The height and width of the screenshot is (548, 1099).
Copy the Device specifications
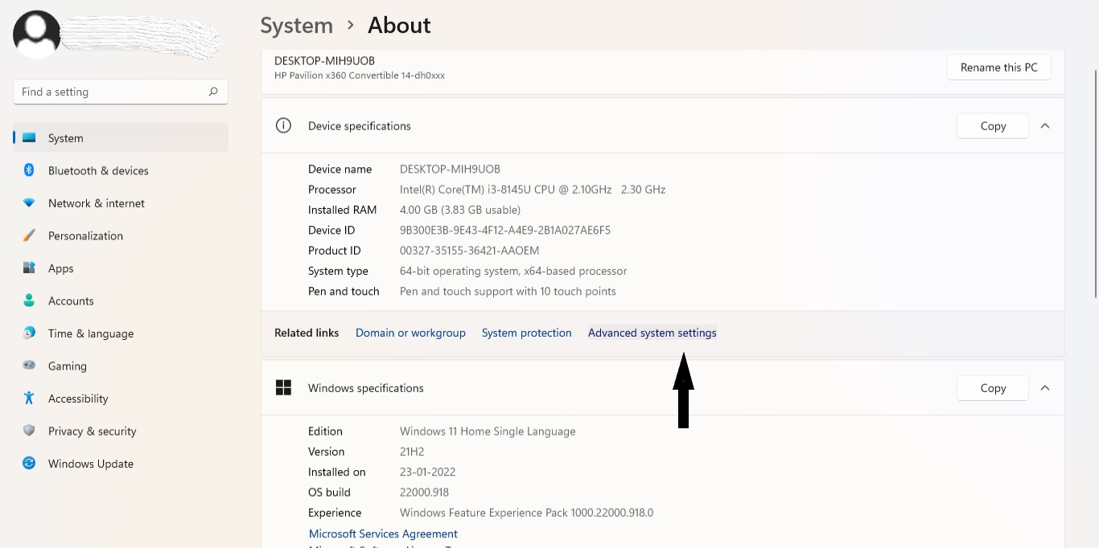[x=993, y=126]
